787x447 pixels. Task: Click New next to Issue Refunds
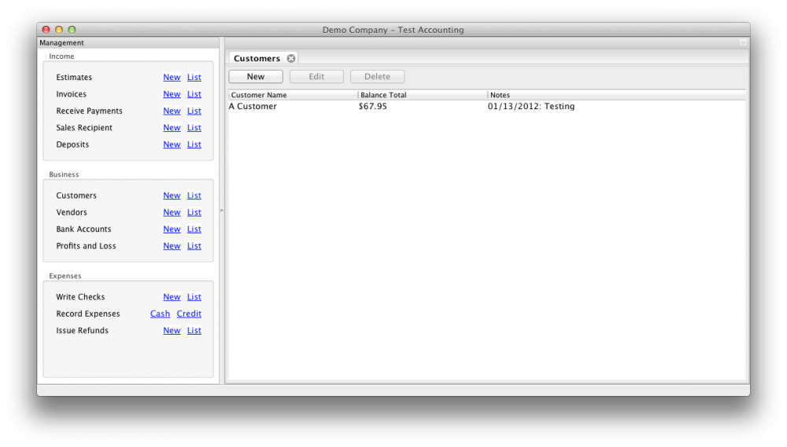tap(172, 331)
